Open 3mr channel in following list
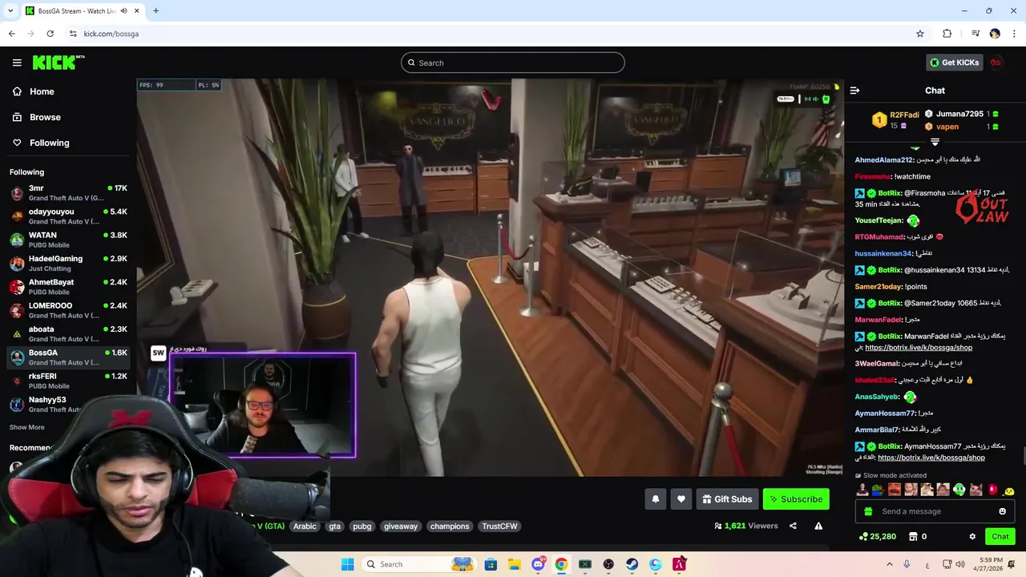The width and height of the screenshot is (1026, 577). point(68,192)
